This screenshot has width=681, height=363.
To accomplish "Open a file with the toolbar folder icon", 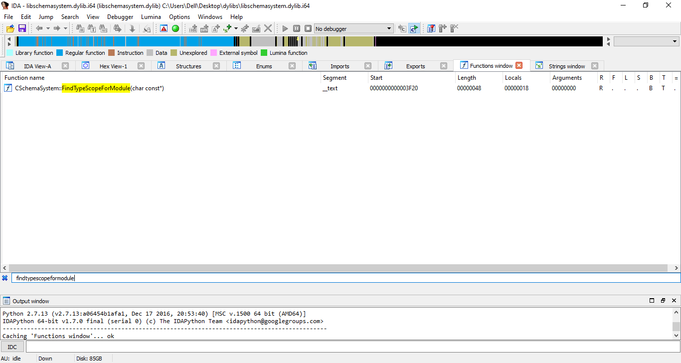I will coord(10,28).
